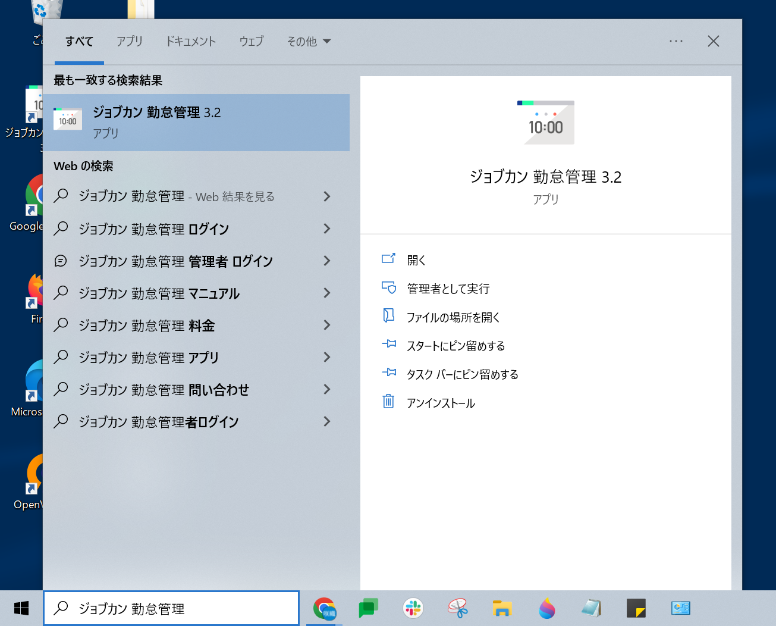
Task: Expand the アプリ suggestion chevron
Action: [326, 357]
